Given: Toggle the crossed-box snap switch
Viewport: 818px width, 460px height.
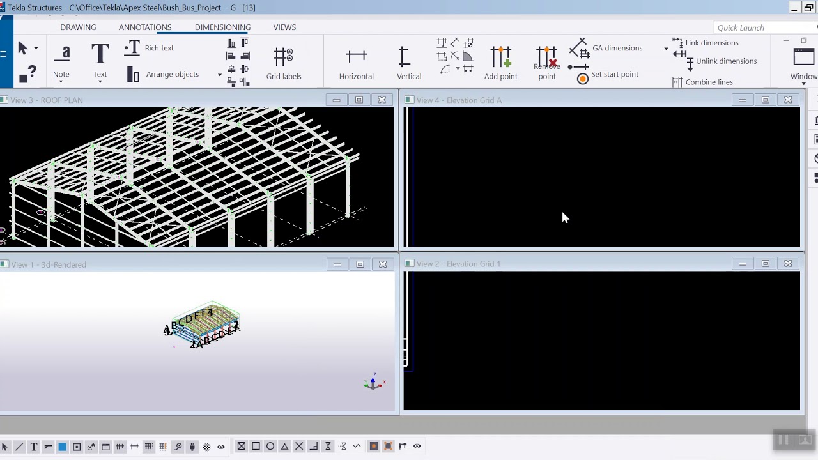Looking at the screenshot, I should (241, 447).
